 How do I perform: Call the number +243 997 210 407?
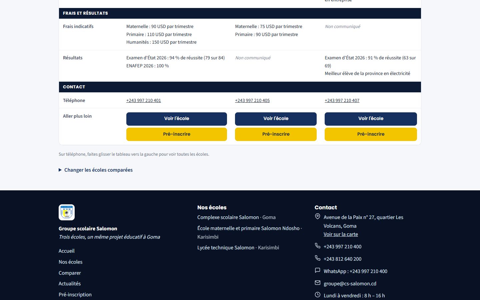(342, 100)
